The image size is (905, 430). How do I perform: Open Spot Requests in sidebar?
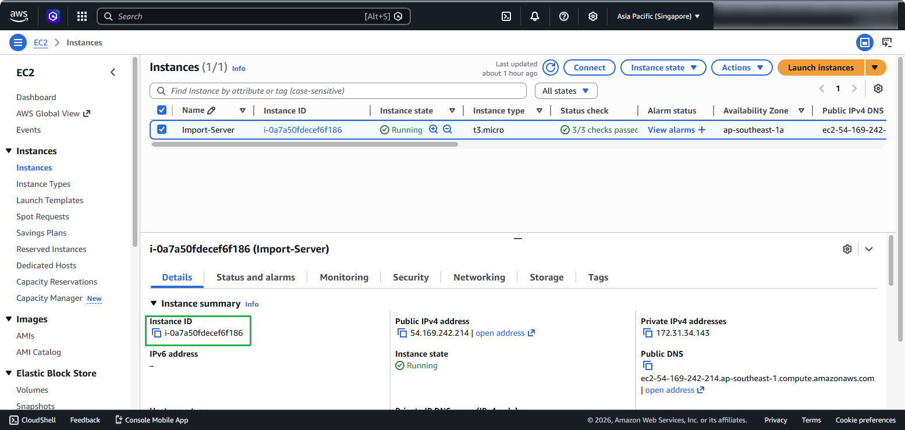(42, 216)
